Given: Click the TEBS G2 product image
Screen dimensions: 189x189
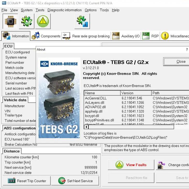Looking at the screenshot, I should [x=59, y=98].
